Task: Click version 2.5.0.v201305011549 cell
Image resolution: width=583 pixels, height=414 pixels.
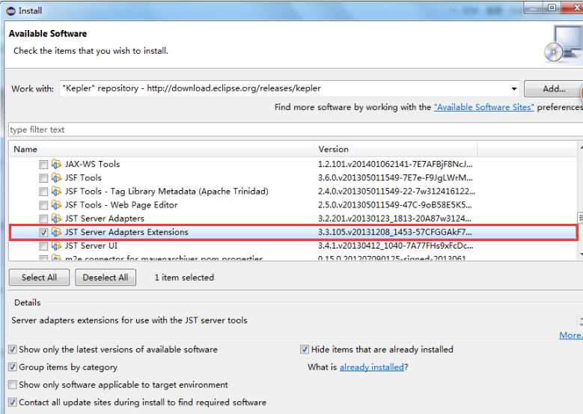Action: (395, 205)
